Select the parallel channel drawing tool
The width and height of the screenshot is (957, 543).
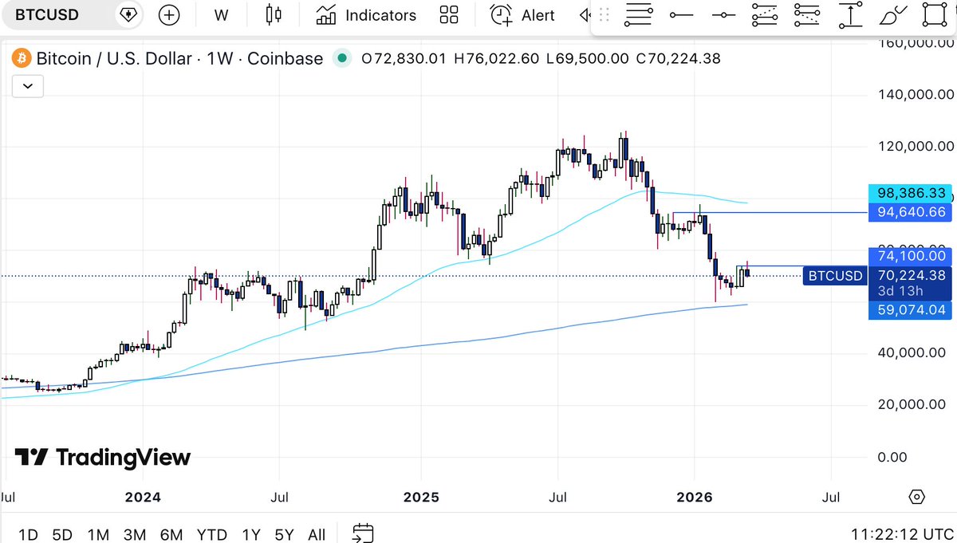[x=764, y=14]
